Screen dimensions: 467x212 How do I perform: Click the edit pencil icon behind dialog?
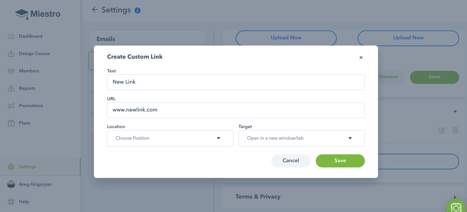point(442,130)
